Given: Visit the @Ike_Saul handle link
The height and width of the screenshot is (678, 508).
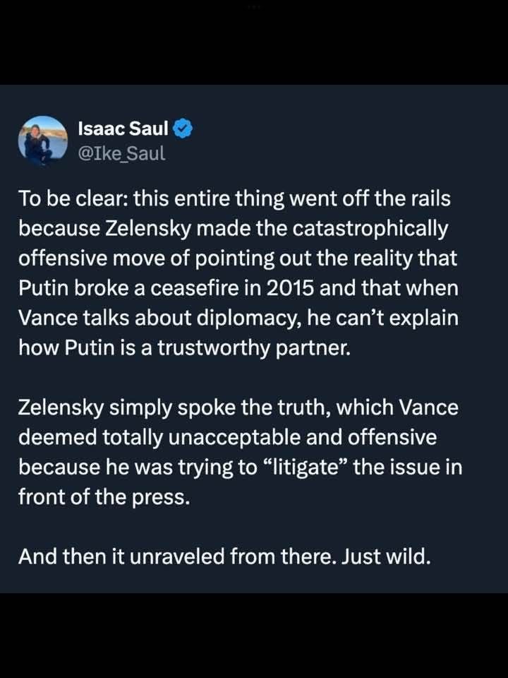Looking at the screenshot, I should click(121, 153).
